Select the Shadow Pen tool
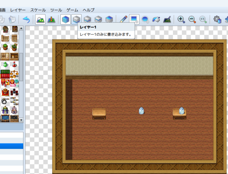This screenshot has height=174, width=228. tap(167, 19)
